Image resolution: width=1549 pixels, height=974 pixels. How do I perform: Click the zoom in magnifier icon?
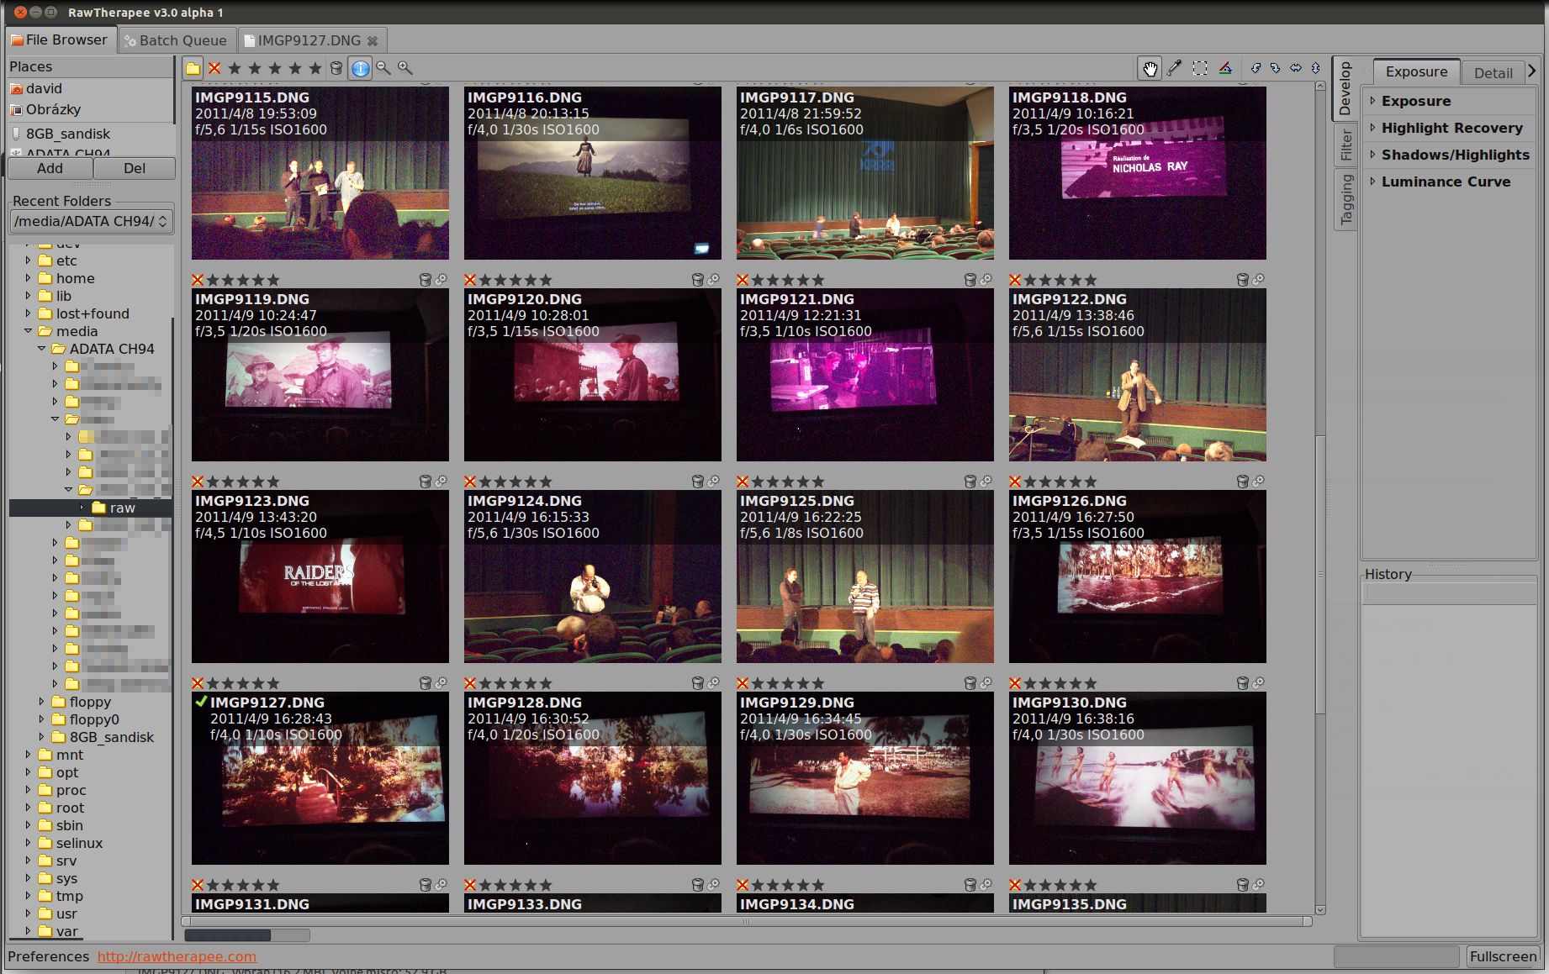pyautogui.click(x=405, y=68)
